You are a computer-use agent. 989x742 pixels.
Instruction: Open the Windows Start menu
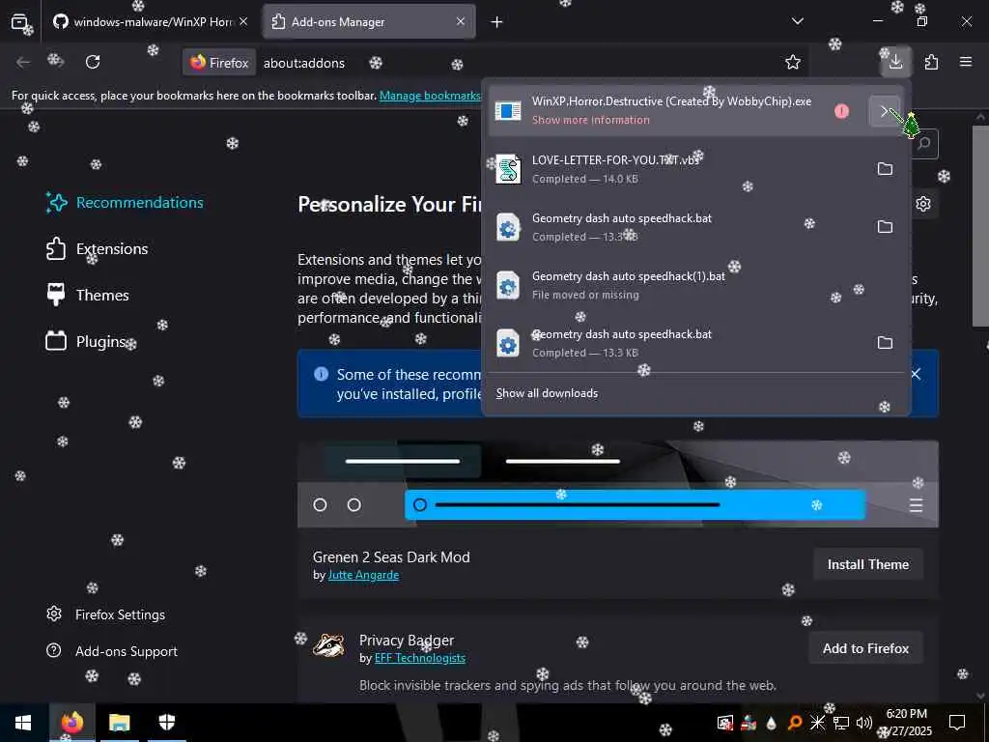pos(23,723)
